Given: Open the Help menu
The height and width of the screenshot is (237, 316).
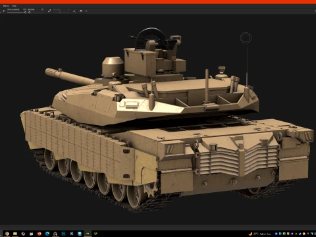Looking at the screenshot, I should coord(14,6).
